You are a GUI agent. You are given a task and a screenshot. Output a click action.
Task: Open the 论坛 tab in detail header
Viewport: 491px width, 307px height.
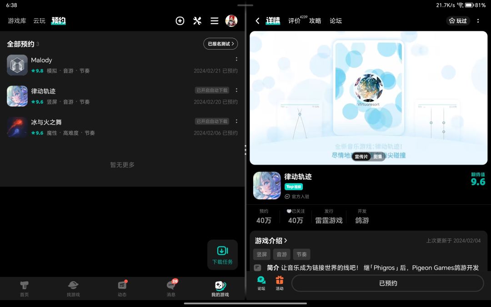click(x=336, y=21)
